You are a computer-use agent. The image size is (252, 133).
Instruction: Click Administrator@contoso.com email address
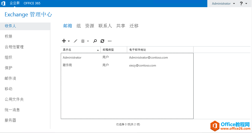point(149,58)
